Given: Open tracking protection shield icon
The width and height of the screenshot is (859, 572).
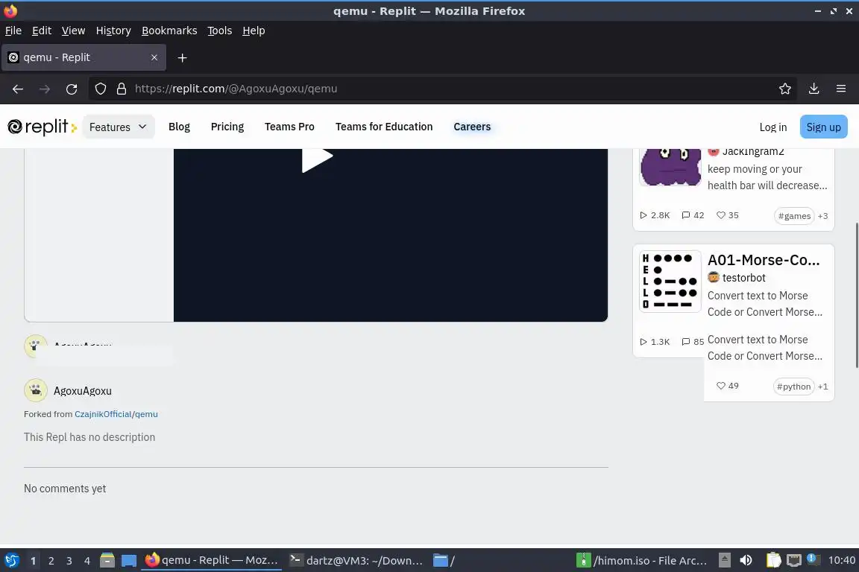Looking at the screenshot, I should click(x=101, y=89).
